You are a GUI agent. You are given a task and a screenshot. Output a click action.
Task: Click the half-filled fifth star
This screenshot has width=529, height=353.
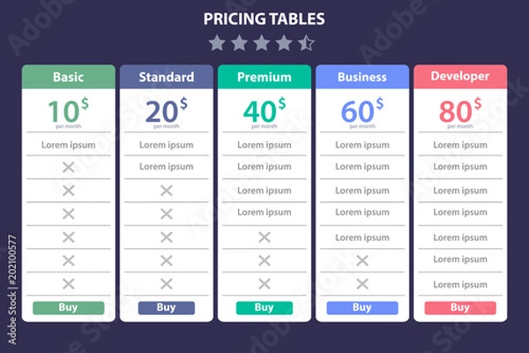point(306,43)
